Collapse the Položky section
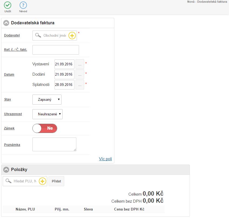 pos(6,170)
